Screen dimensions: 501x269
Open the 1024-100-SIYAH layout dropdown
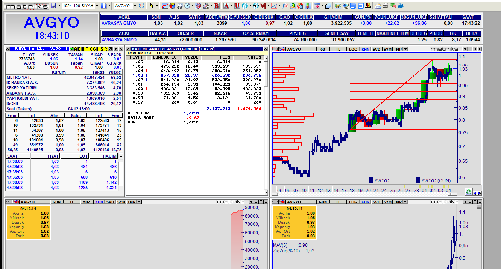[97, 6]
